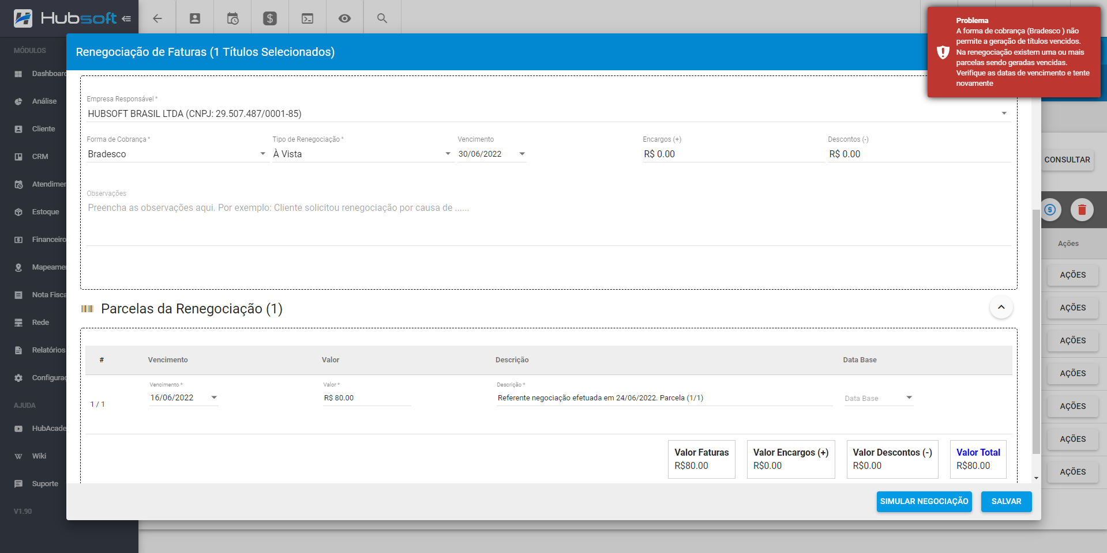Click the red Problema error notification
The image size is (1107, 553).
point(1014,52)
